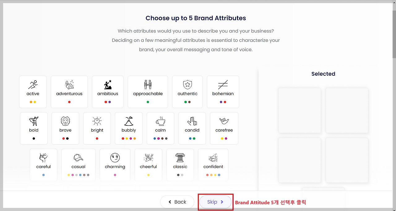The image size is (396, 211).
Task: Pick the bohemian not-equal icon
Action: click(x=223, y=84)
